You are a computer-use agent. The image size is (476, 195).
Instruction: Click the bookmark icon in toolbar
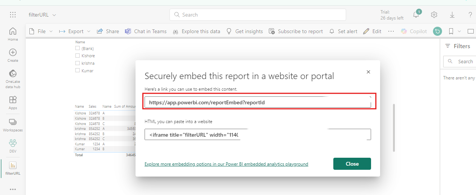click(451, 31)
